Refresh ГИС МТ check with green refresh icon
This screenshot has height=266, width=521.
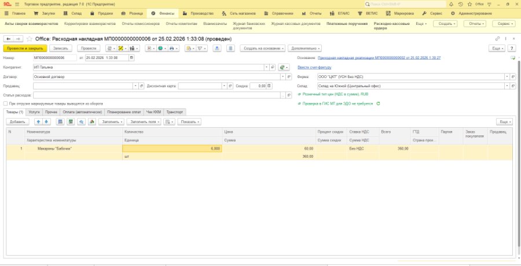pyautogui.click(x=378, y=104)
